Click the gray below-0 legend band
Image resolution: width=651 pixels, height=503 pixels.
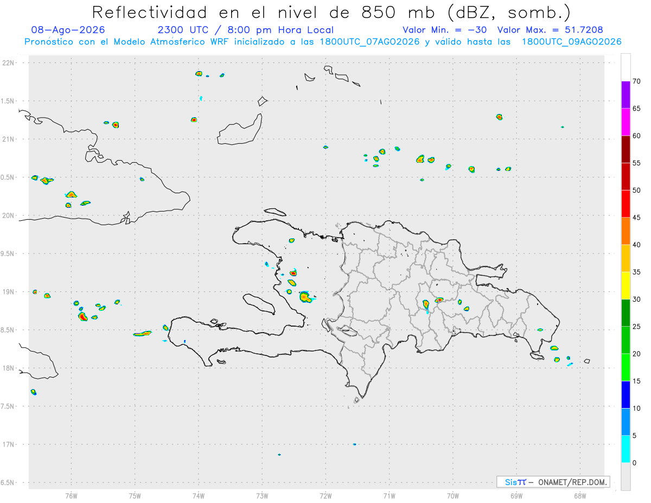[x=626, y=476]
